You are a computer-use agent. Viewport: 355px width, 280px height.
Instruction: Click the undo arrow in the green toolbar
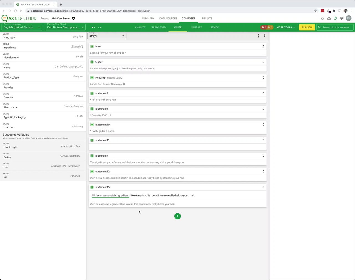click(93, 27)
